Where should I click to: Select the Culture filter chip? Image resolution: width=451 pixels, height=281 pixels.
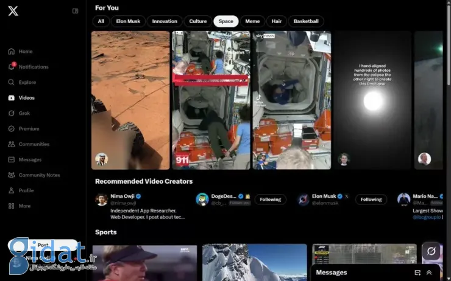click(198, 21)
